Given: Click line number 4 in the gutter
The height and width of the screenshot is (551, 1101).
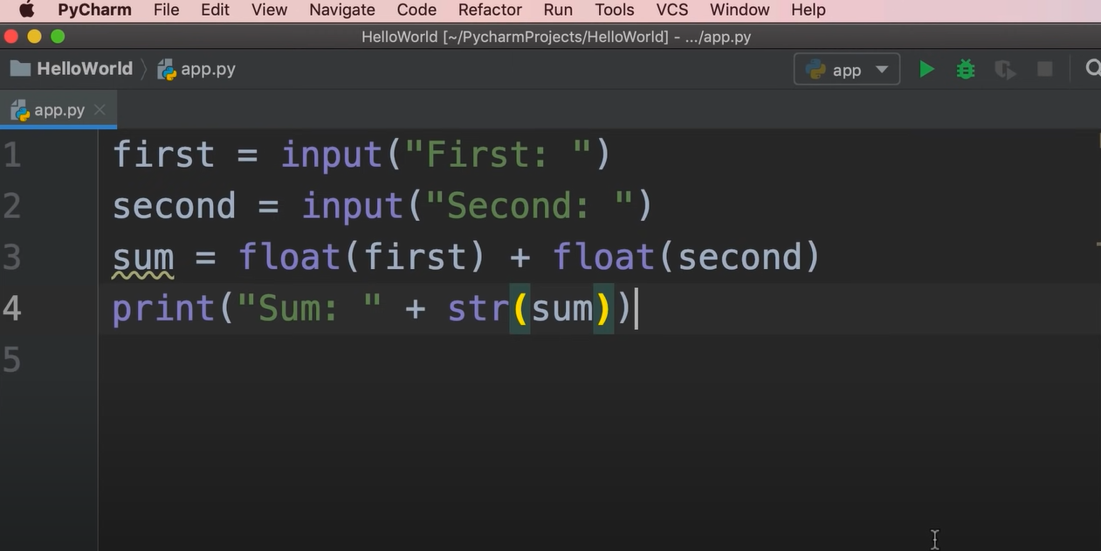Looking at the screenshot, I should [x=11, y=307].
